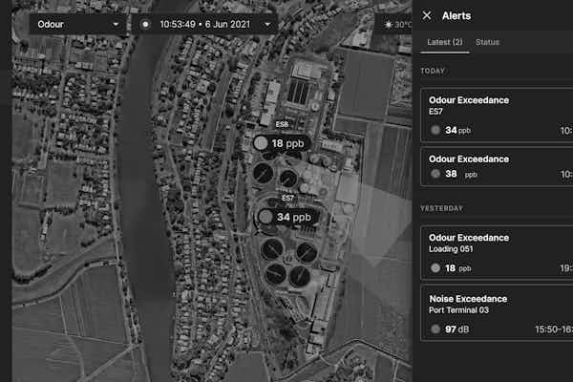Select the ES7 34 ppb map marker

click(x=286, y=217)
